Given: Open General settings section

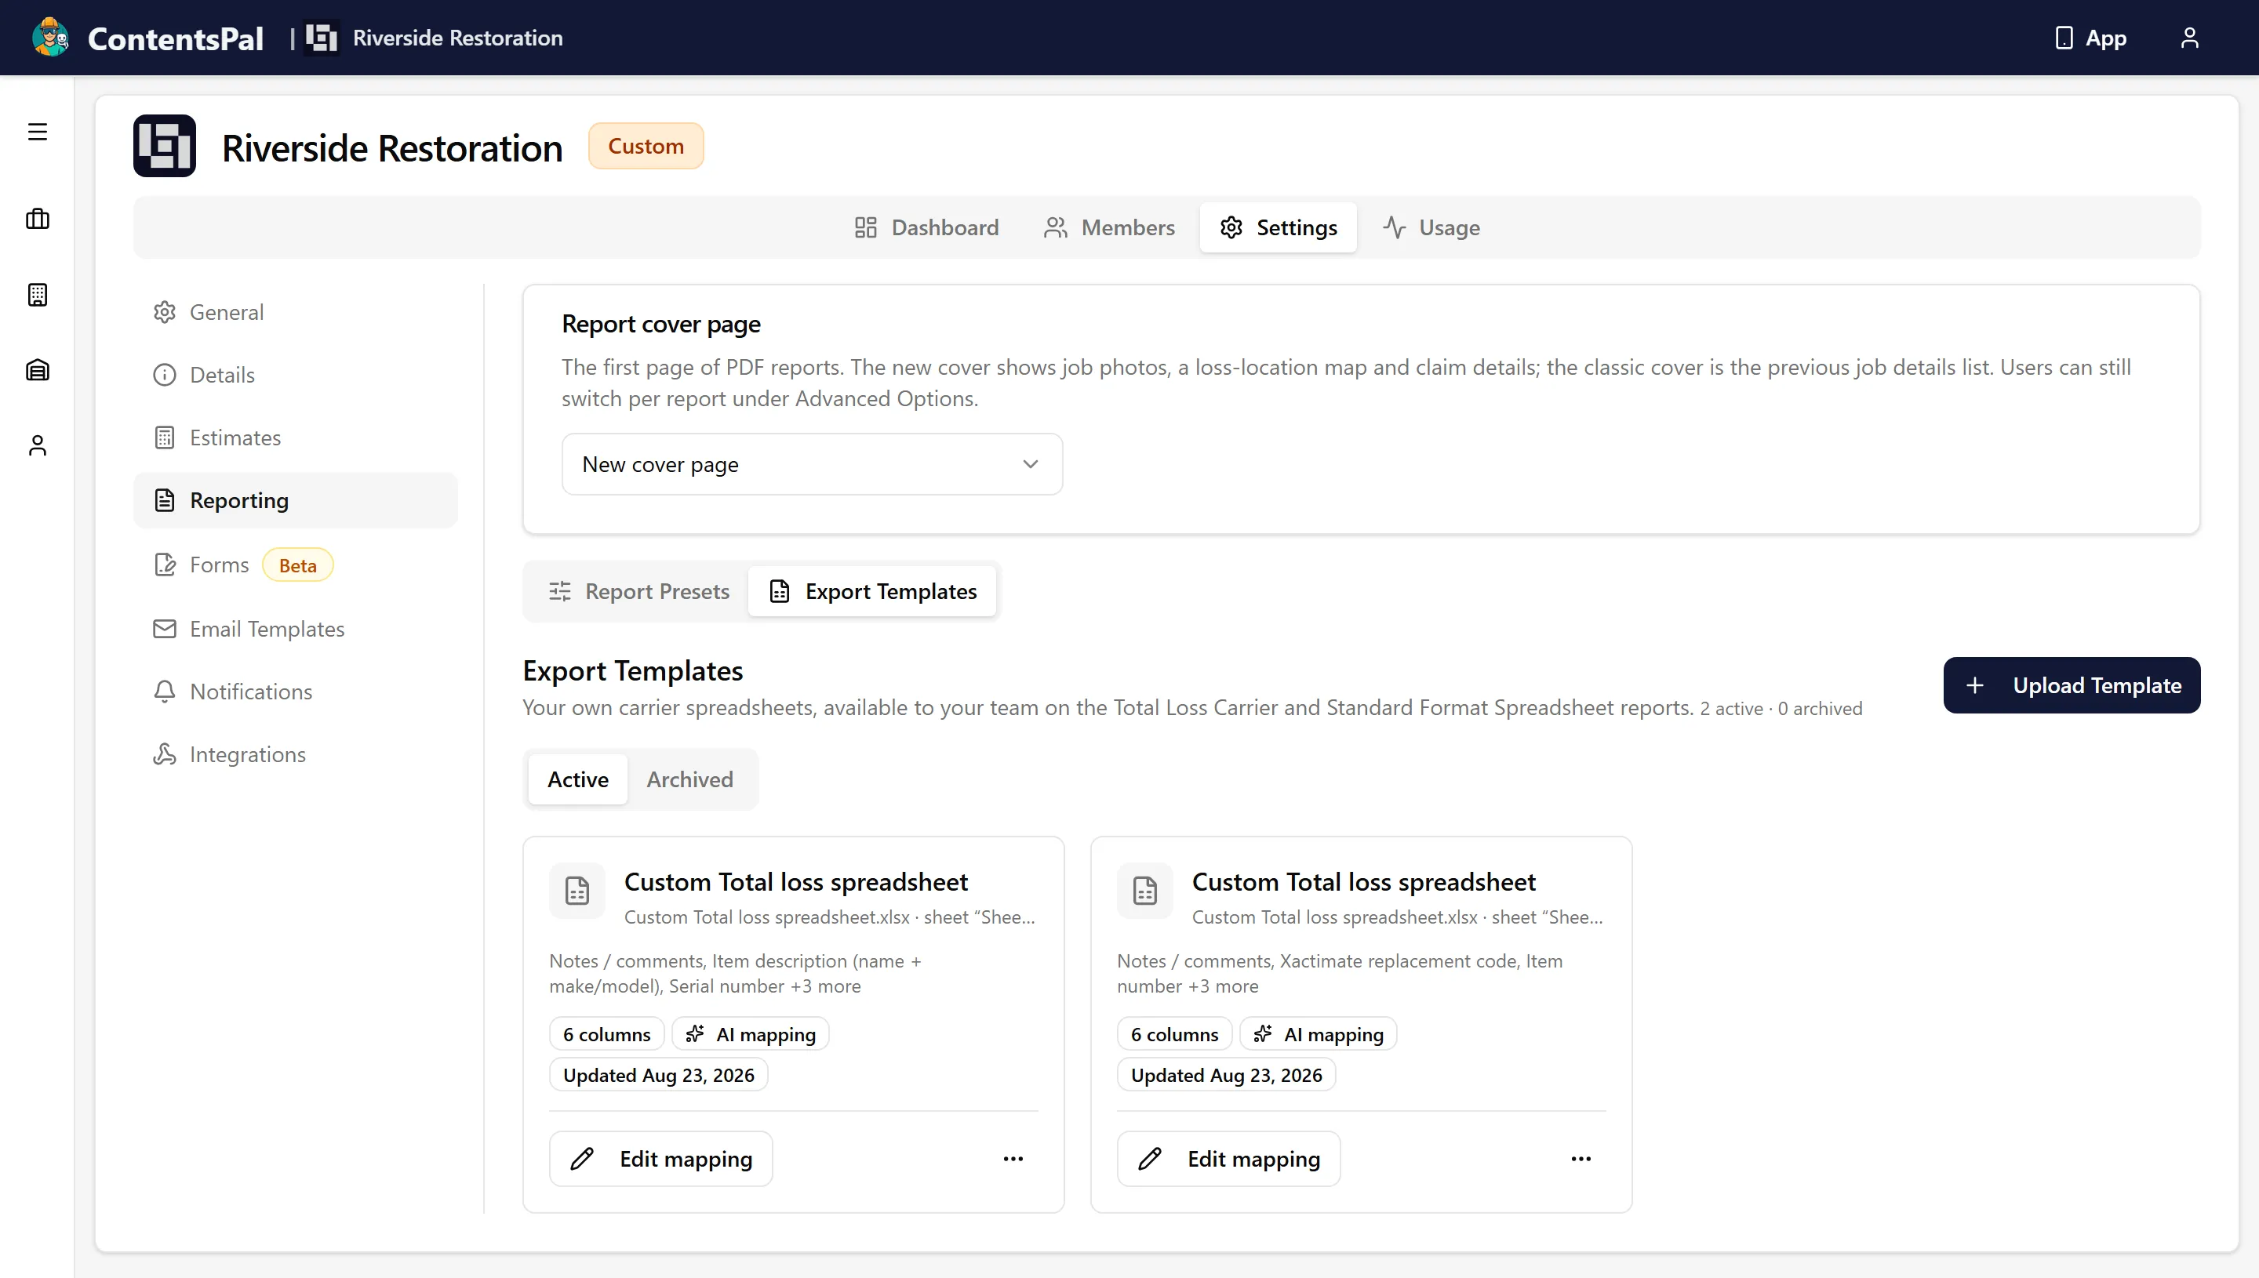Looking at the screenshot, I should click(x=296, y=313).
